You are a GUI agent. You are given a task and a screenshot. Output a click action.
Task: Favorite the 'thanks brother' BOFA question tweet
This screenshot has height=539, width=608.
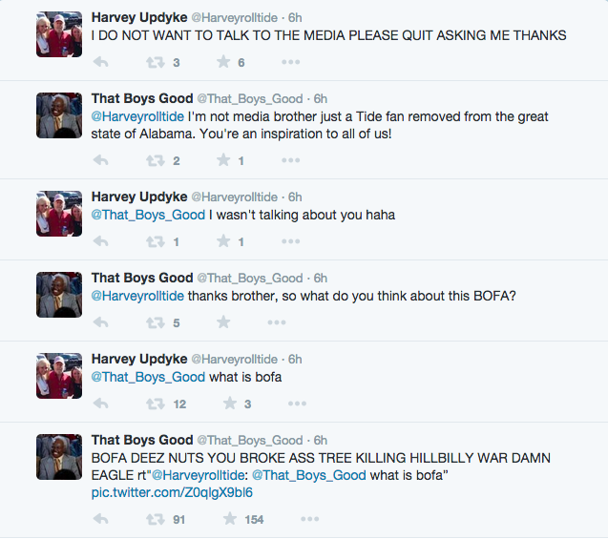pyautogui.click(x=223, y=322)
